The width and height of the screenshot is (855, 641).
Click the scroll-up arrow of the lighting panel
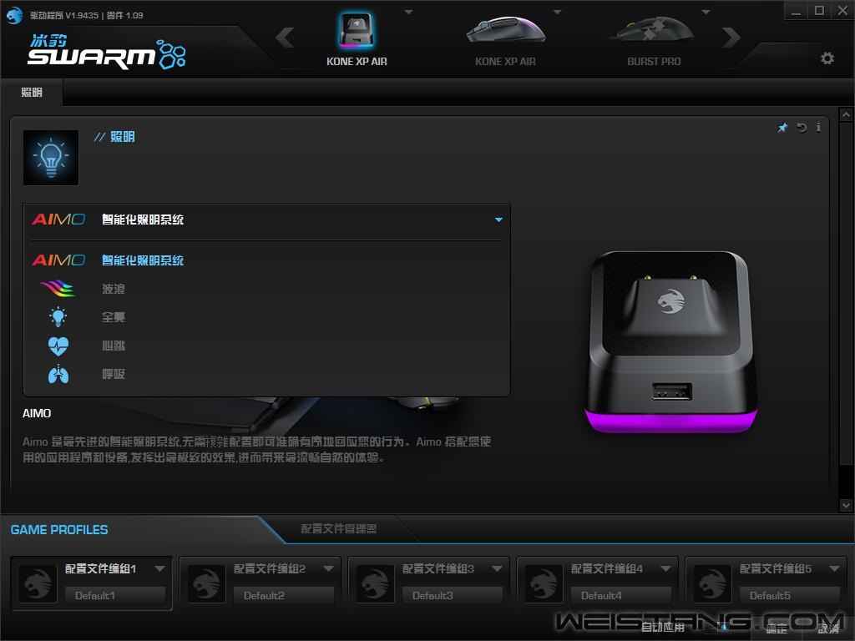(846, 114)
